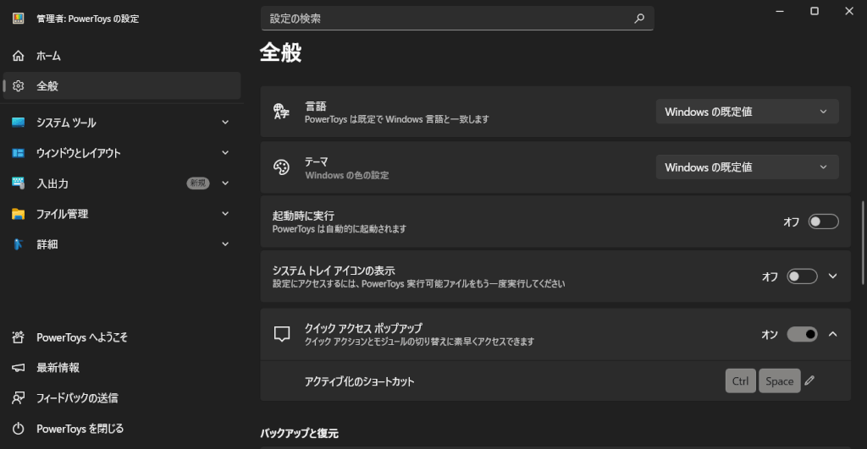
Task: Select 全般 in the sidebar
Action: [x=47, y=86]
